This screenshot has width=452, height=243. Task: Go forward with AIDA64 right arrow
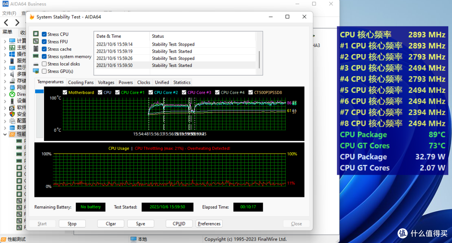[x=17, y=23]
